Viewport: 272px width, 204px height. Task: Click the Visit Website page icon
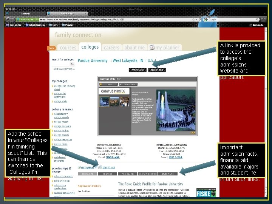pyautogui.click(x=79, y=167)
